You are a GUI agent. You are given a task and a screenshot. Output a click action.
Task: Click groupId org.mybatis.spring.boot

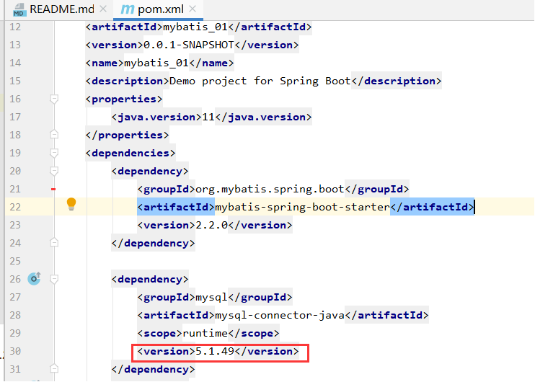point(270,190)
